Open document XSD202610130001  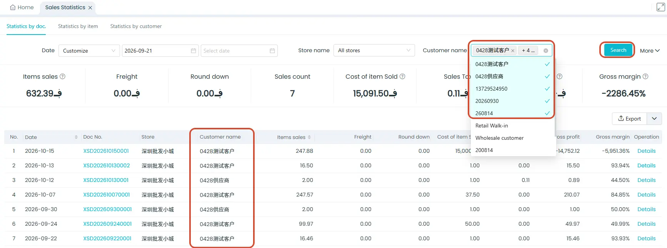[x=106, y=180]
